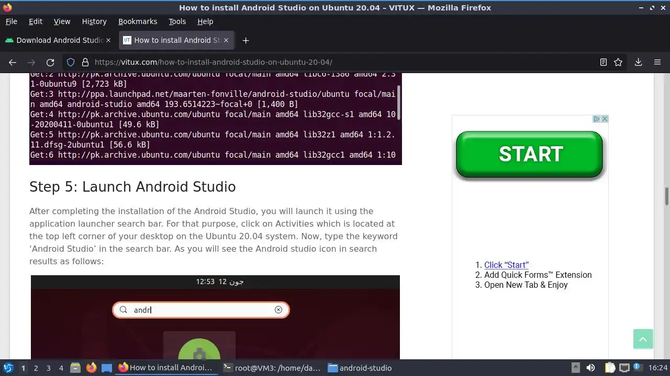Image resolution: width=670 pixels, height=376 pixels.
Task: Click the removable media eject tray icon
Action: click(575, 368)
